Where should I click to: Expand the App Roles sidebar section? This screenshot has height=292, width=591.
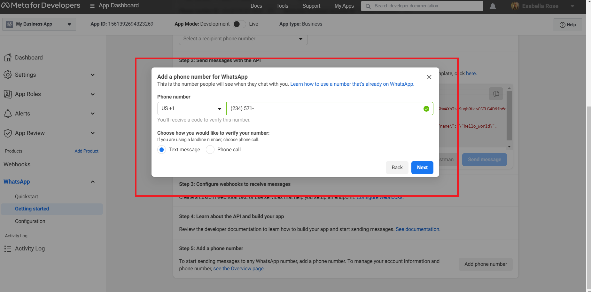(x=93, y=94)
